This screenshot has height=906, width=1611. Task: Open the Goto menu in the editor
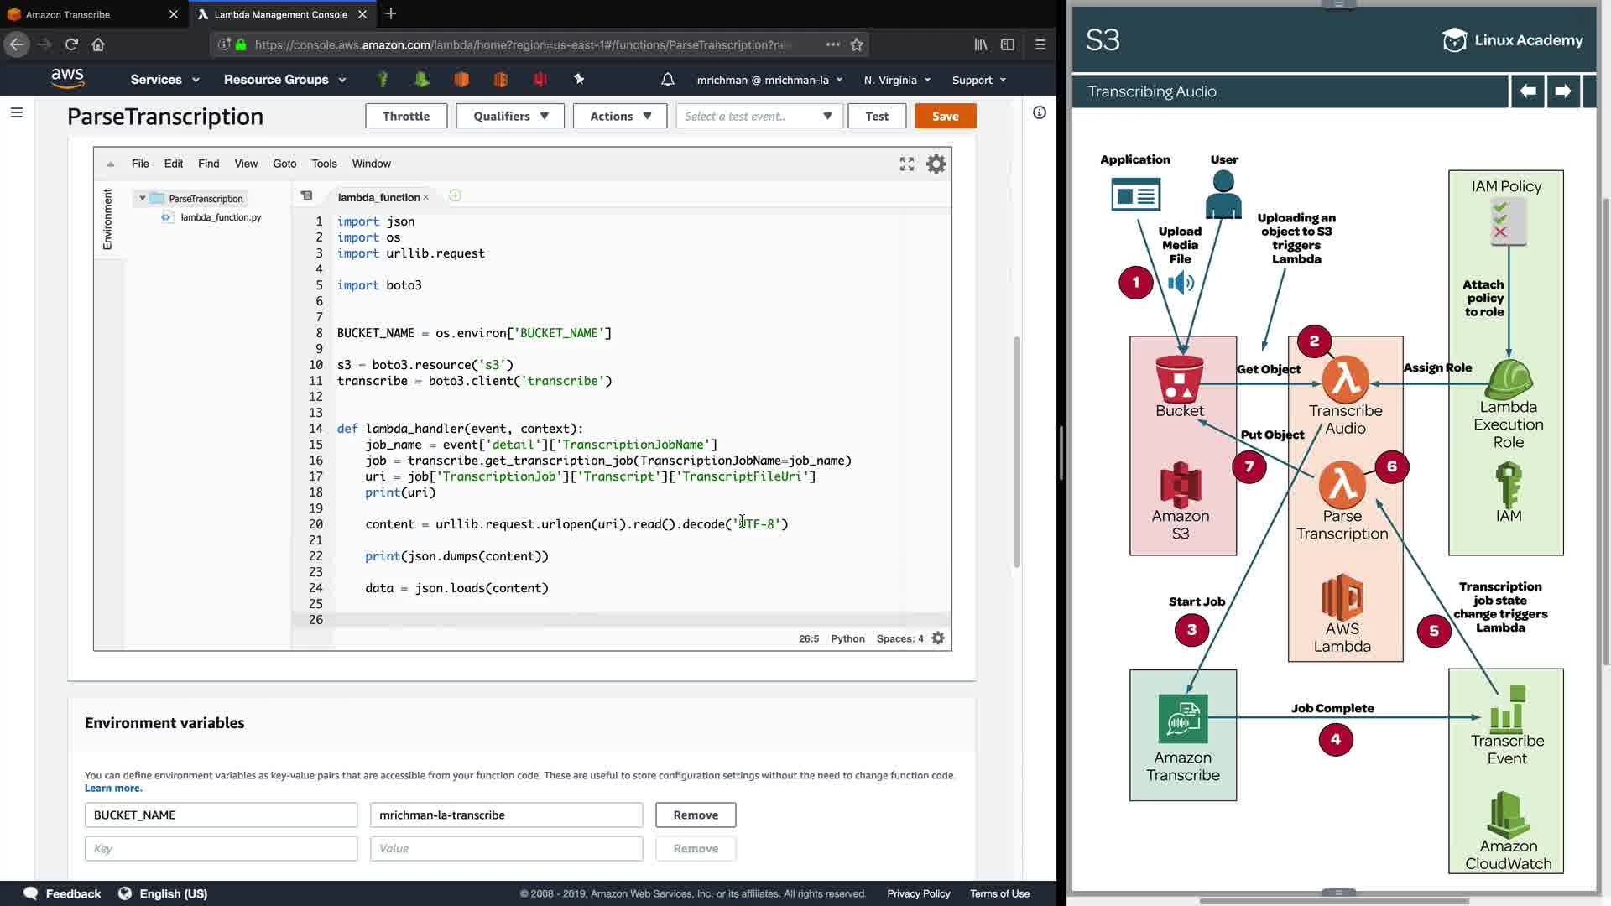coord(284,164)
